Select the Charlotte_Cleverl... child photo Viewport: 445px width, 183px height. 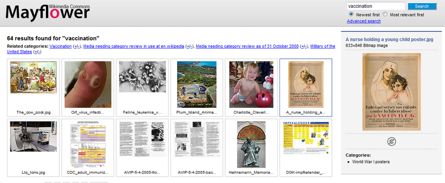251,85
